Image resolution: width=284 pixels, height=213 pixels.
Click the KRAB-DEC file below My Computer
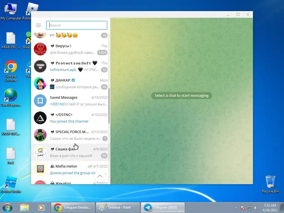tap(11, 40)
